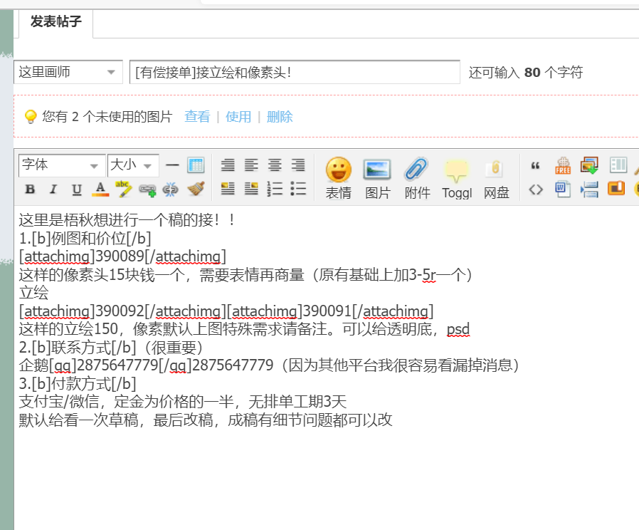
Task: Click the text '[attachimg]390089[/attachimg]'
Action: point(122,256)
